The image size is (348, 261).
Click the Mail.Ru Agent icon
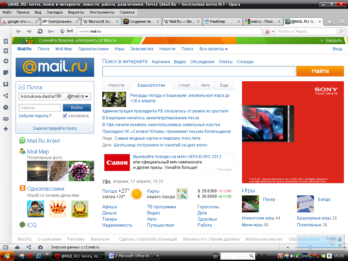(x=22, y=140)
